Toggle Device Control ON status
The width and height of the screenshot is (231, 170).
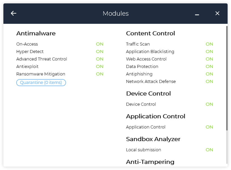coord(209,104)
